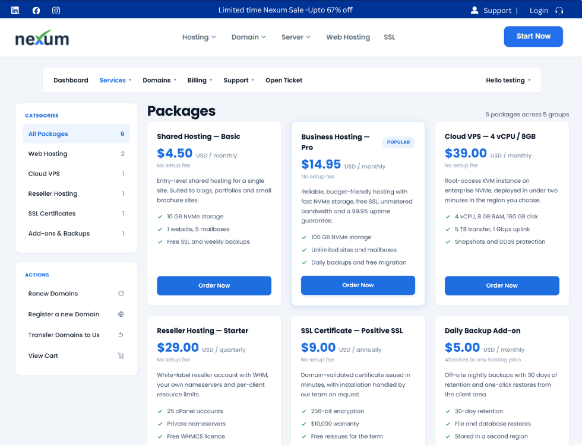Expand the Server dropdown menu
The height and width of the screenshot is (445, 582).
pos(296,37)
